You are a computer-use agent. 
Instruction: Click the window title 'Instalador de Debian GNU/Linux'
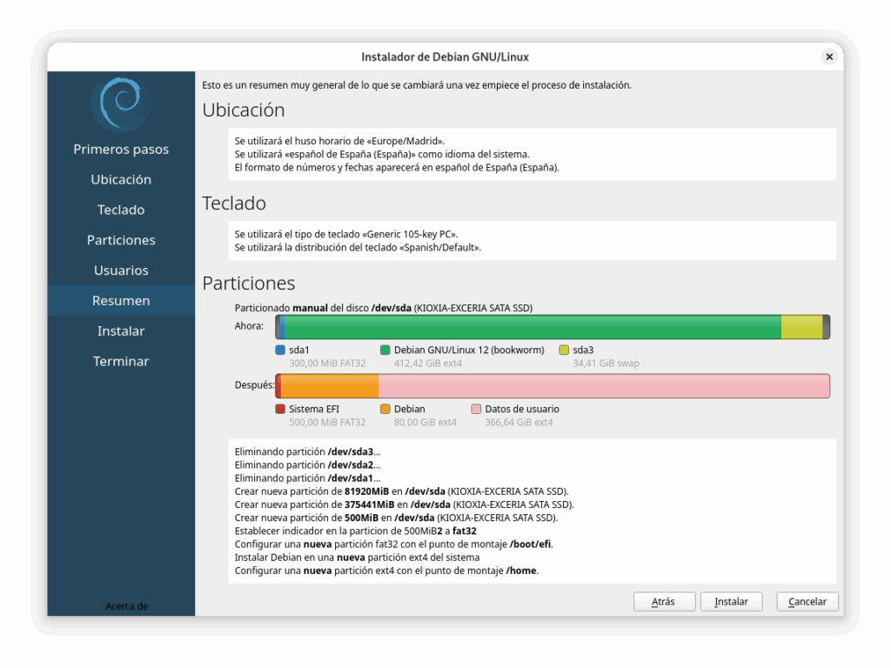(x=445, y=57)
